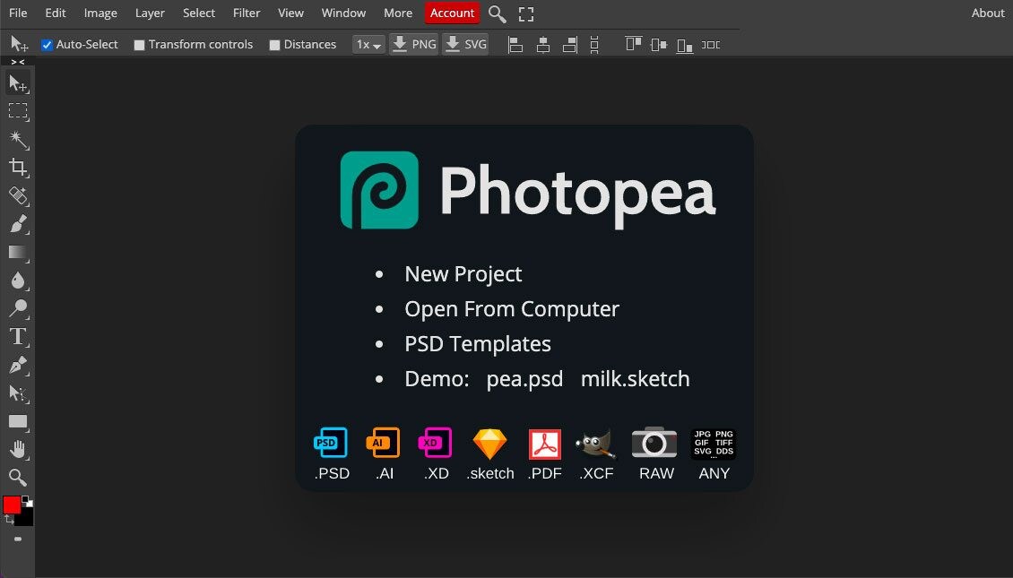Open the search magnifier in the menu bar

(x=497, y=13)
